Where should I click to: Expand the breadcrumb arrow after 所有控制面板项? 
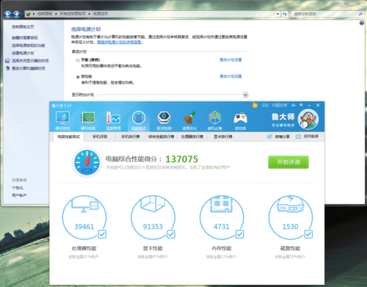point(90,14)
